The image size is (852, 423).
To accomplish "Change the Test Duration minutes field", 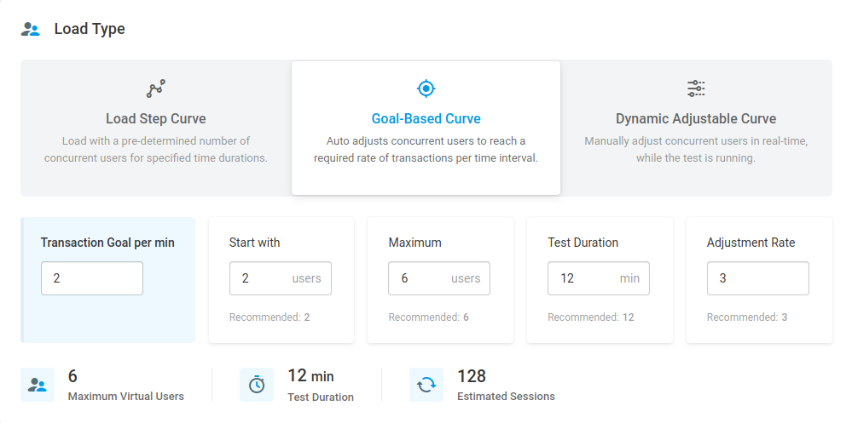I will (x=584, y=278).
